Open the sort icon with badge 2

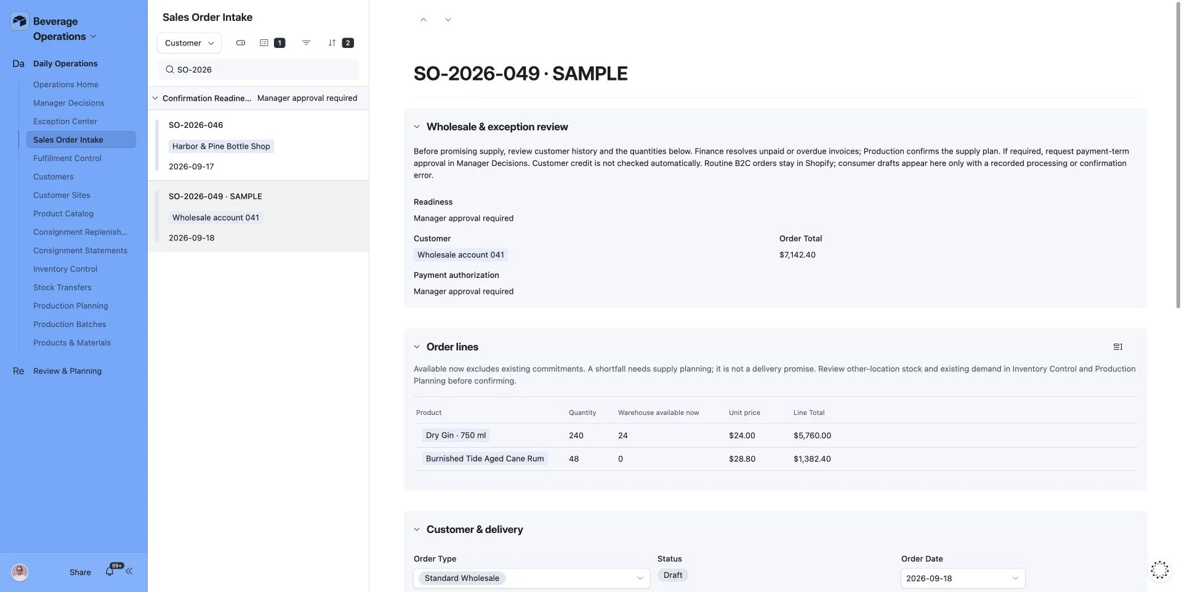coord(340,43)
